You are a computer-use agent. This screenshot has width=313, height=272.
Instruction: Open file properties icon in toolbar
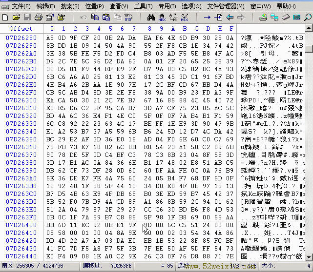(x=50, y=18)
